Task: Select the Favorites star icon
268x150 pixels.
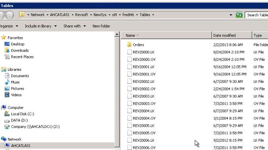Action: click(3, 37)
